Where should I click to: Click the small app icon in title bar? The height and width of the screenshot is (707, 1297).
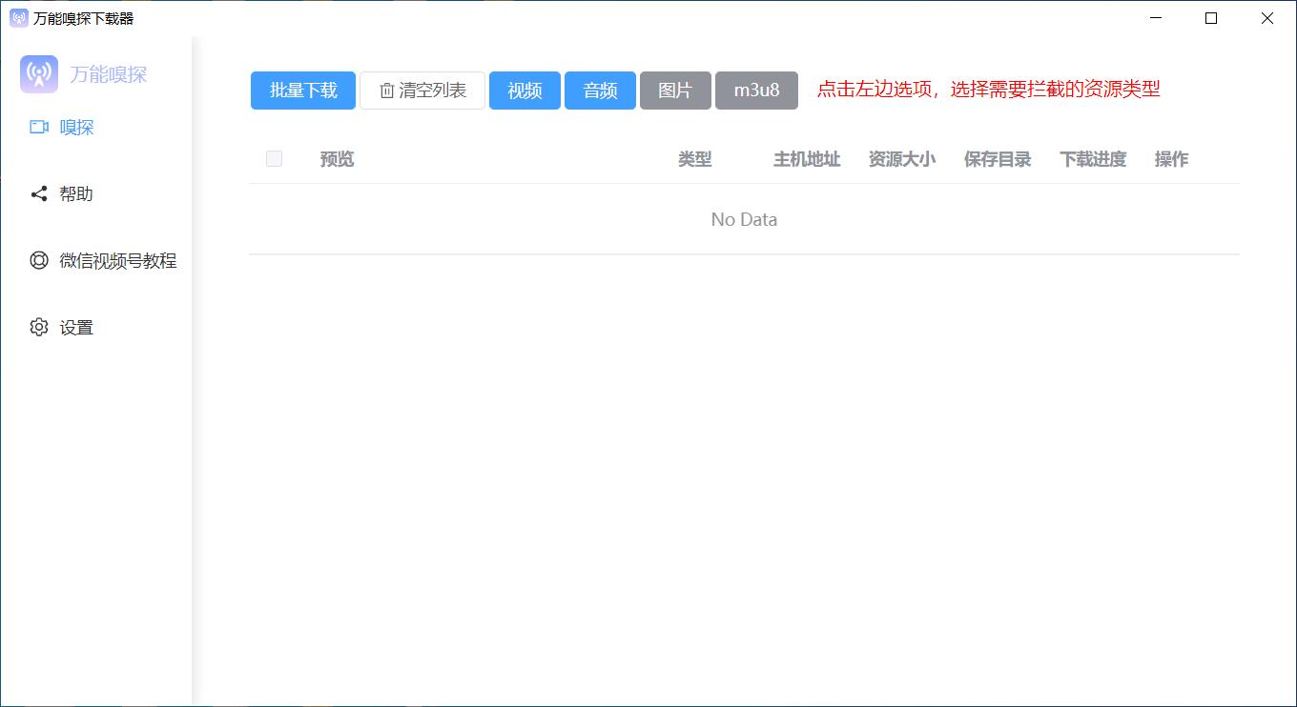click(x=19, y=18)
